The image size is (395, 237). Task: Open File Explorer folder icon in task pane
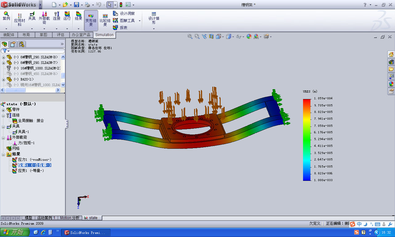coord(391,69)
